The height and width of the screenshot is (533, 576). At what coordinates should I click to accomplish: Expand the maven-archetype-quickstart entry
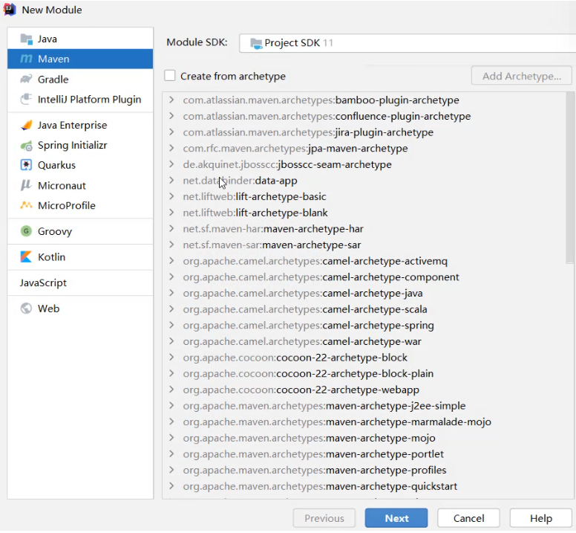(x=171, y=487)
